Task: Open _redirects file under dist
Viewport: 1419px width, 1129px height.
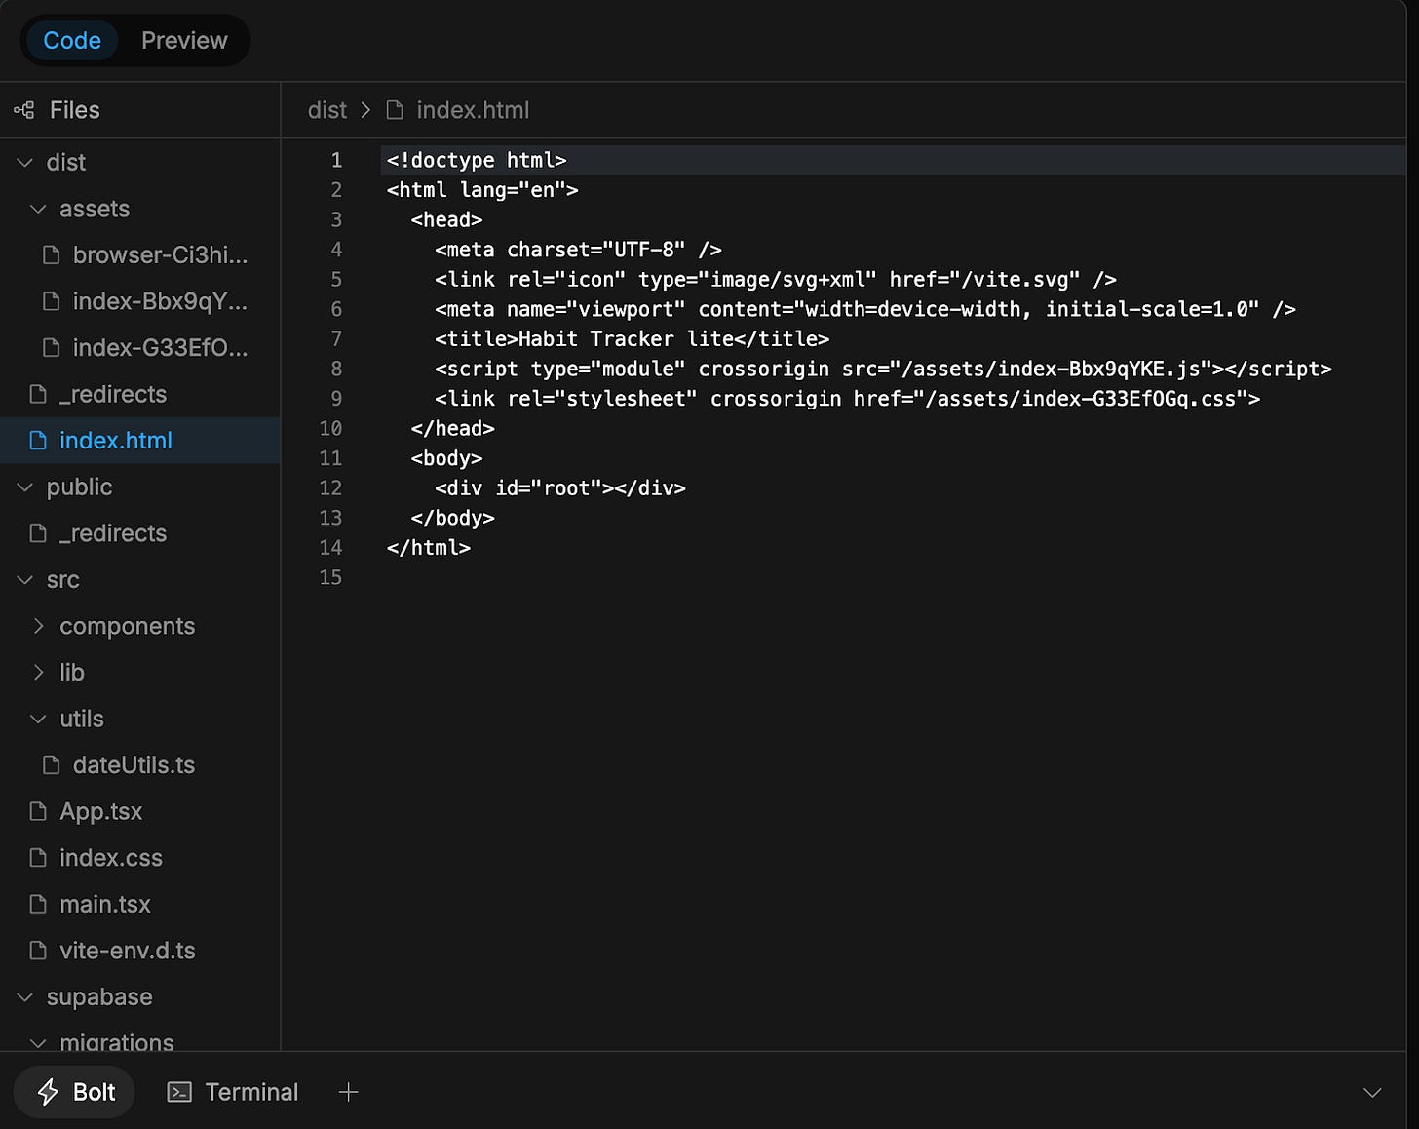Action: click(113, 394)
